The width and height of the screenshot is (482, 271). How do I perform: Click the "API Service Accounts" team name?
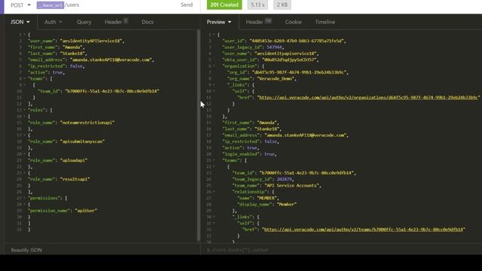[291, 186]
